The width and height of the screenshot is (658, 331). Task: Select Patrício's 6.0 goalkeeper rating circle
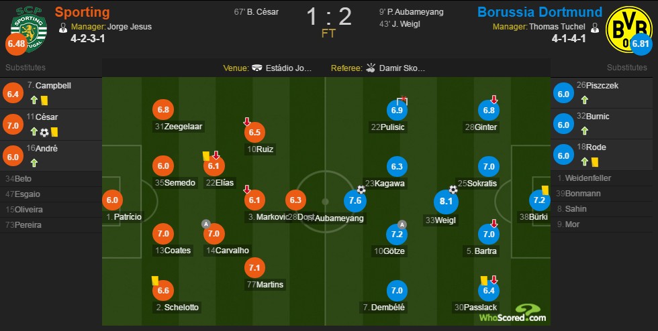[112, 200]
